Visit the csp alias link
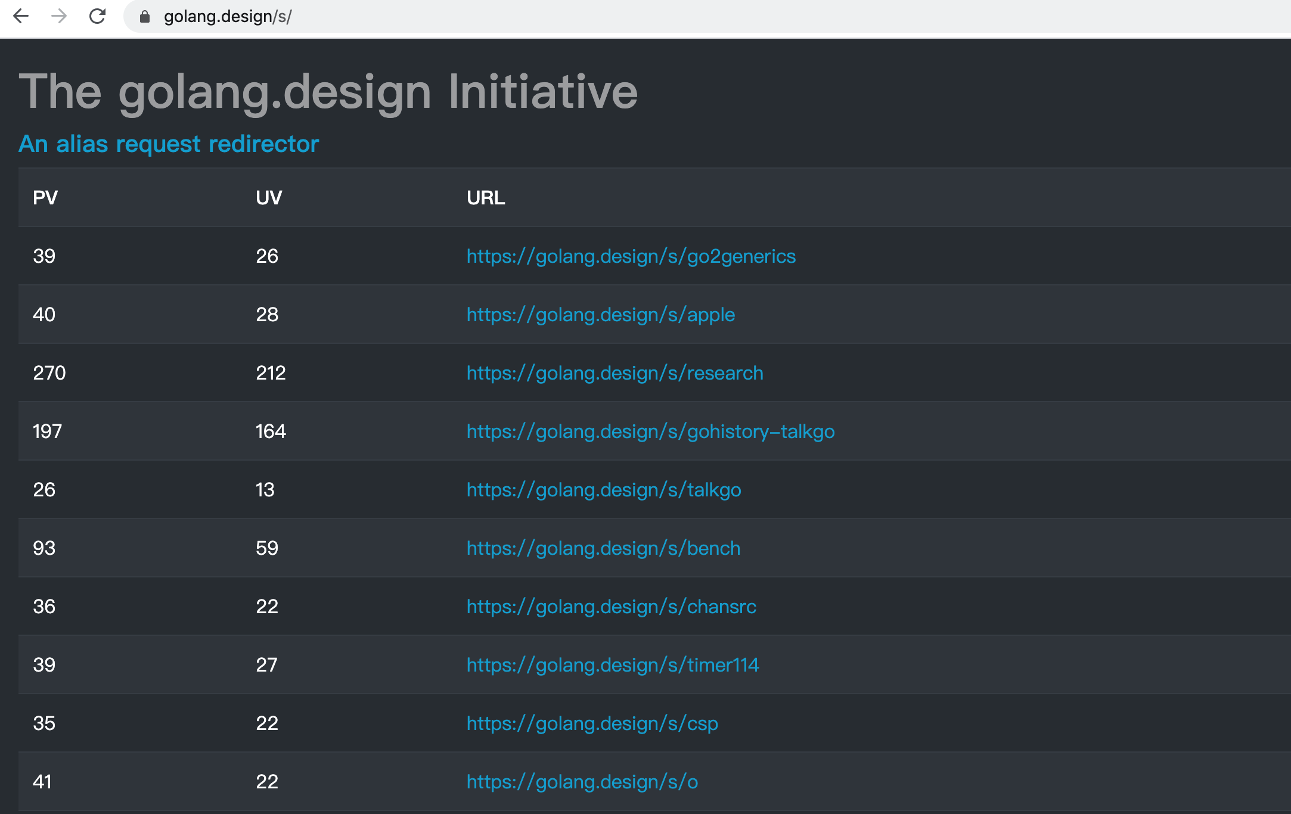Image resolution: width=1291 pixels, height=814 pixels. (x=592, y=723)
